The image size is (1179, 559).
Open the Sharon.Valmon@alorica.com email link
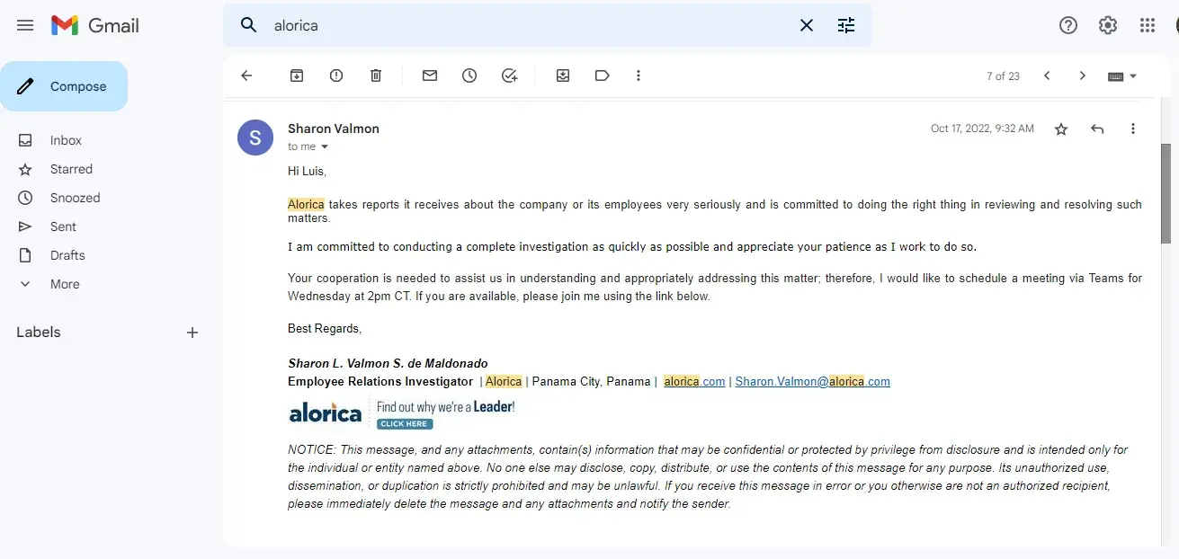coord(812,382)
